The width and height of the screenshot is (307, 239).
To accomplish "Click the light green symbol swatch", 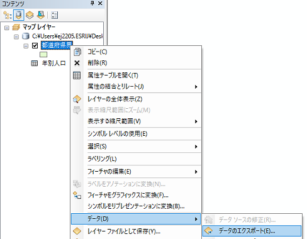I will click(x=43, y=55).
